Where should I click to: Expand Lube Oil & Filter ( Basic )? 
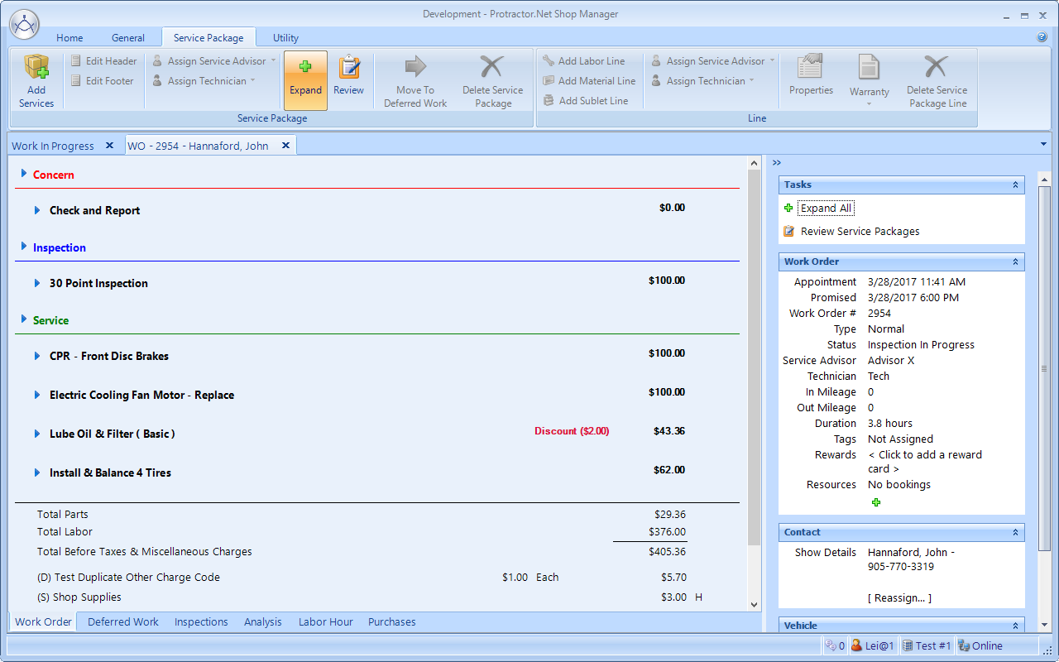coord(37,434)
